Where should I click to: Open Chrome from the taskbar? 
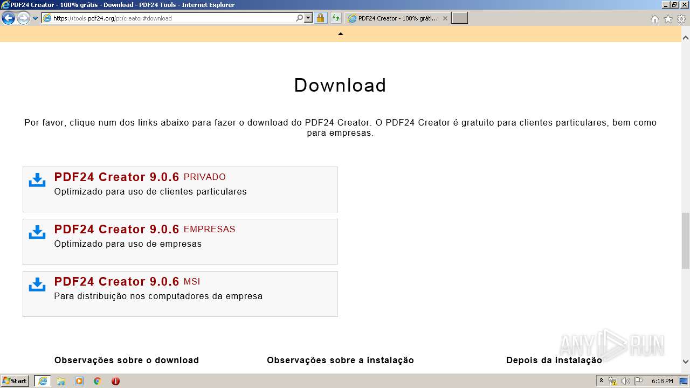(x=97, y=381)
